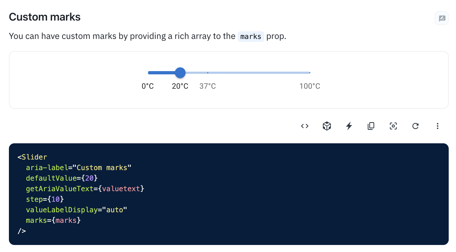Edit this demo in CodeSandbox
This screenshot has height=252, width=456.
click(x=327, y=126)
